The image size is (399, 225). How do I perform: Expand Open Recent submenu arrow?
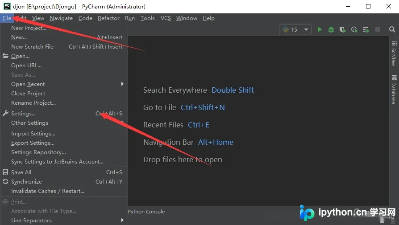(x=122, y=84)
